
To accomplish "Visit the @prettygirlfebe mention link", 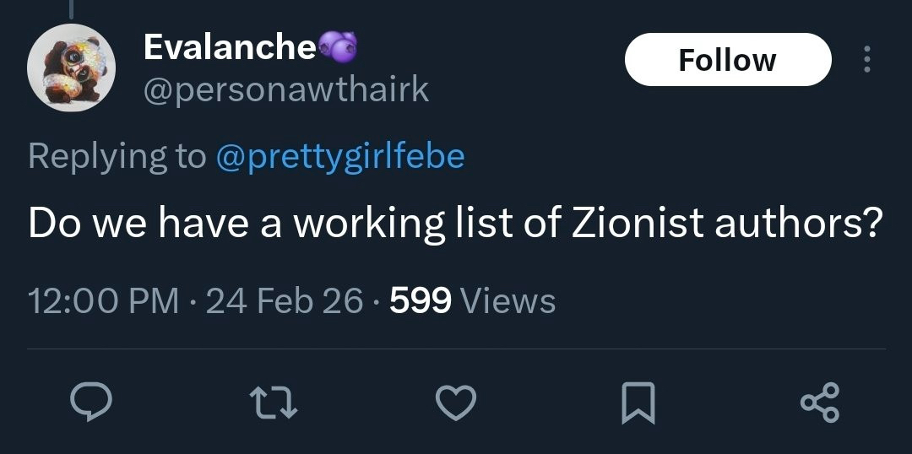I will (340, 156).
